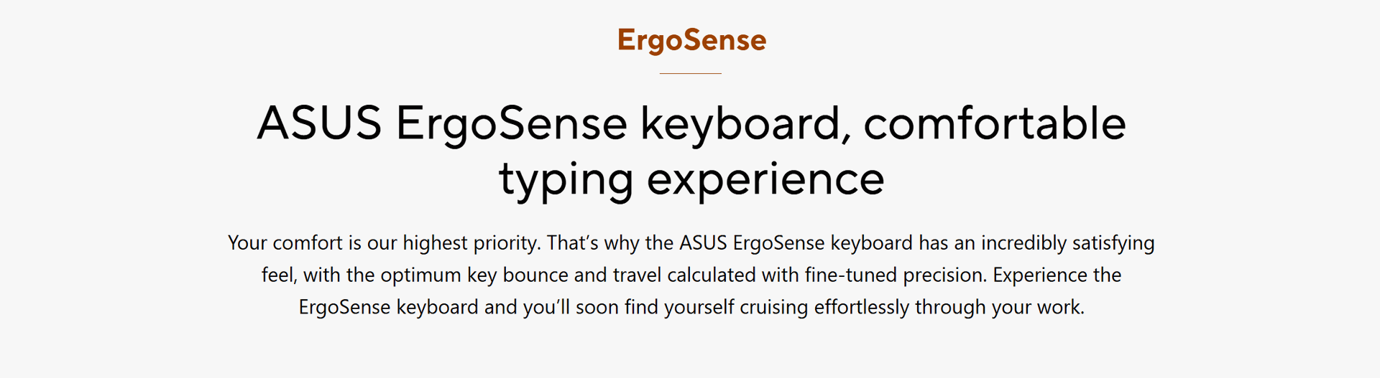This screenshot has width=1380, height=378.
Task: Click the word comfortable in the headline
Action: [995, 123]
